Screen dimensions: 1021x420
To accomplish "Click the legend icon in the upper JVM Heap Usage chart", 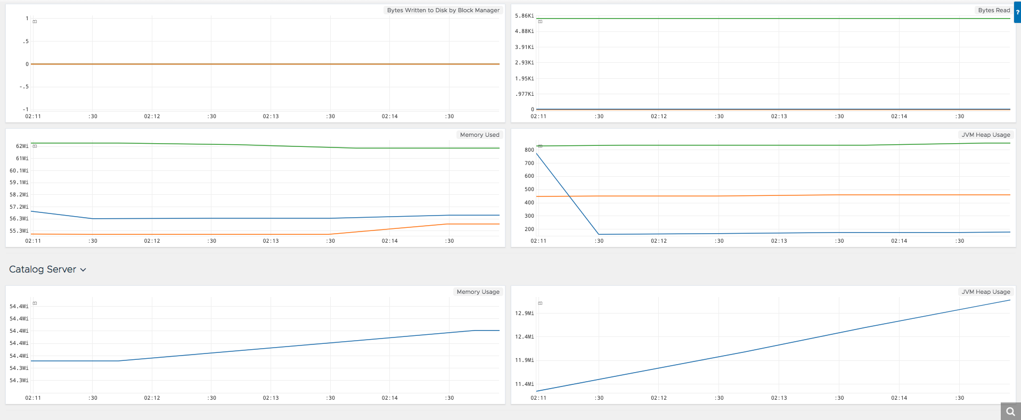I will [540, 146].
